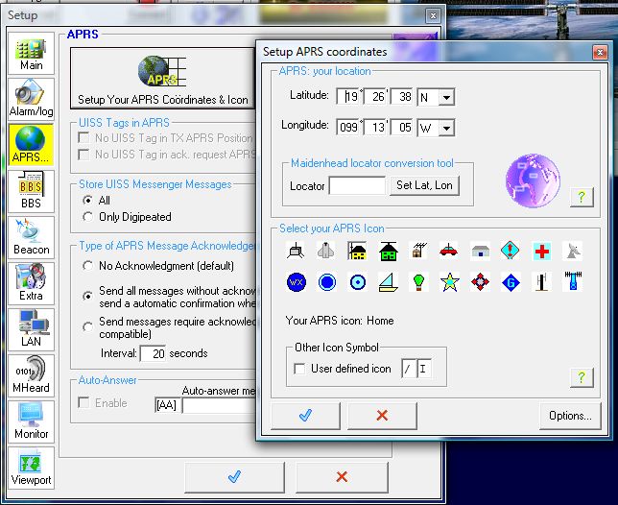Choose Send all messages without acknowledgment option
The image size is (618, 505).
[88, 296]
